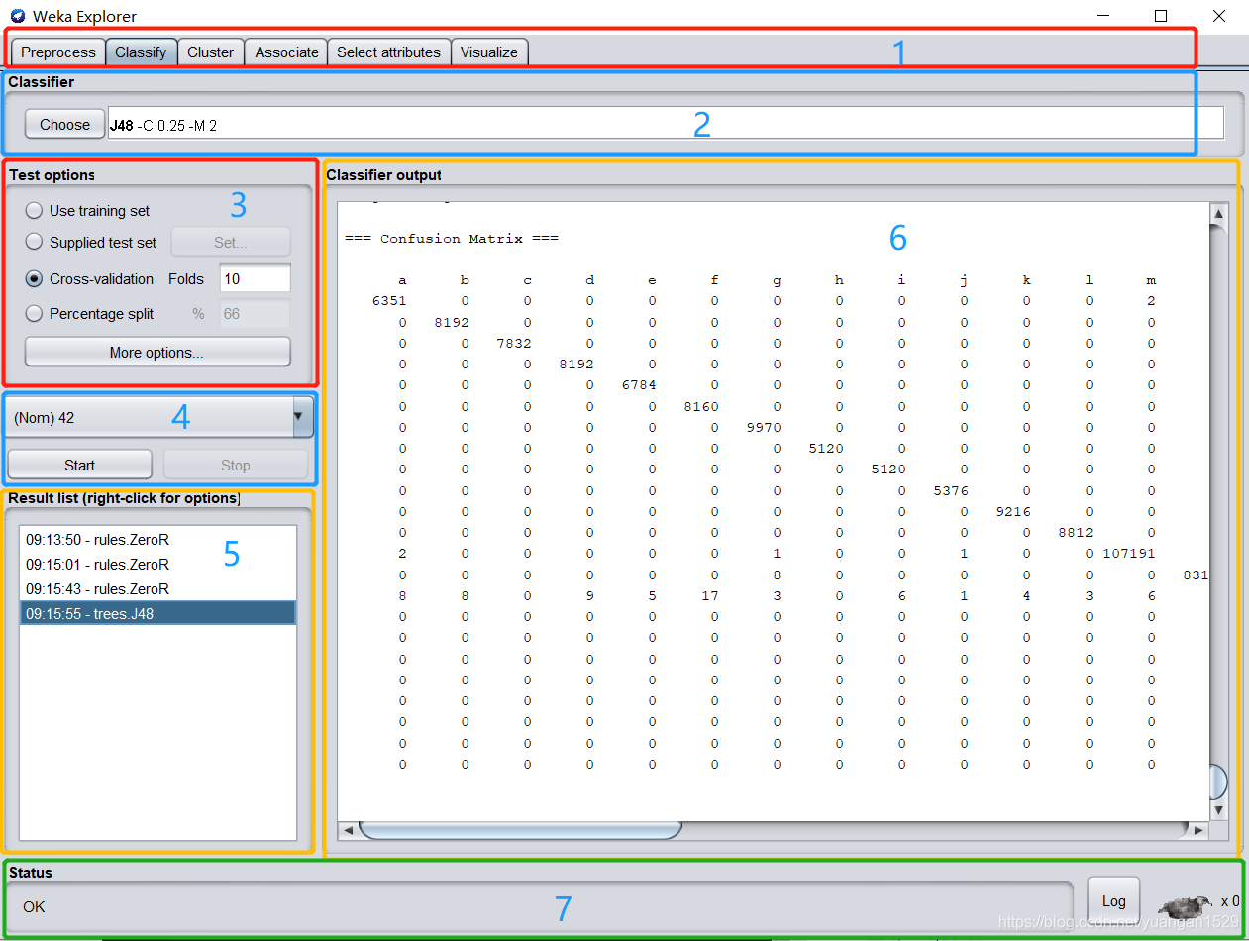Screen dimensions: 1249x941
Task: Start the classifier run
Action: click(79, 465)
